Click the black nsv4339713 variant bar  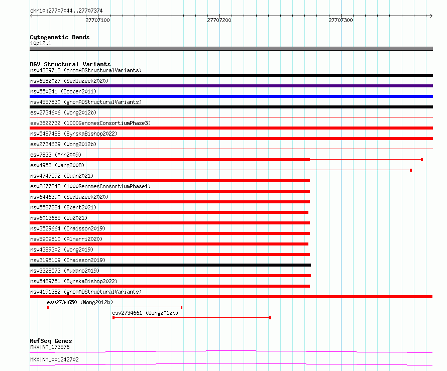coord(231,75)
